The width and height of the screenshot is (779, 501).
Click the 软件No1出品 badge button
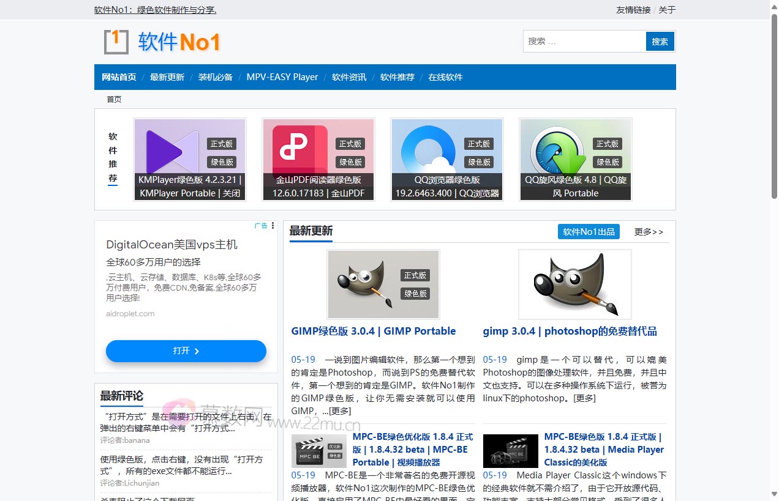[x=588, y=231]
